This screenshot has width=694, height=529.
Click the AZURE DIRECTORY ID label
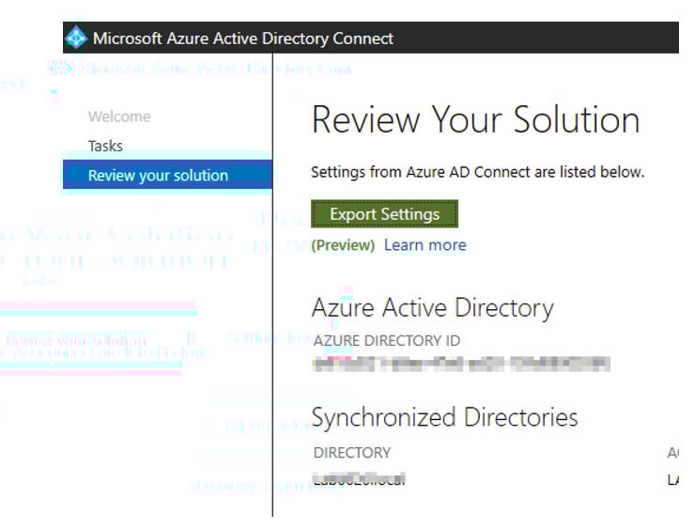387,340
